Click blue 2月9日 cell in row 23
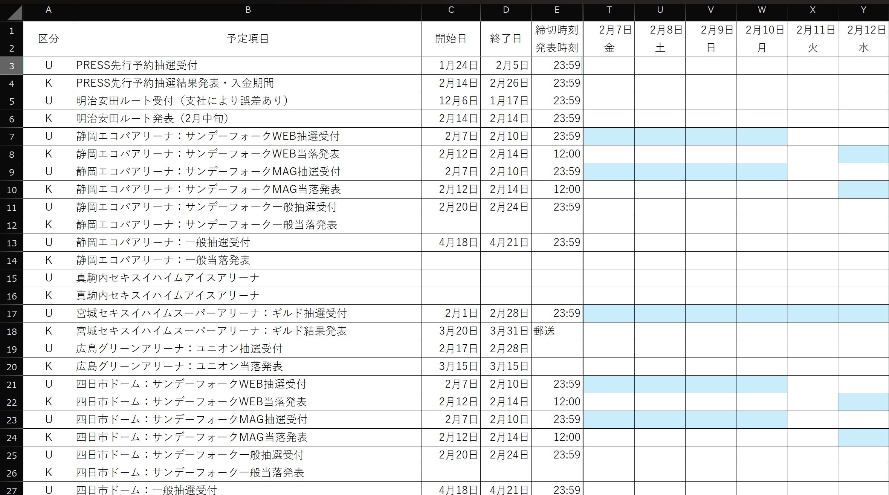 click(x=711, y=420)
